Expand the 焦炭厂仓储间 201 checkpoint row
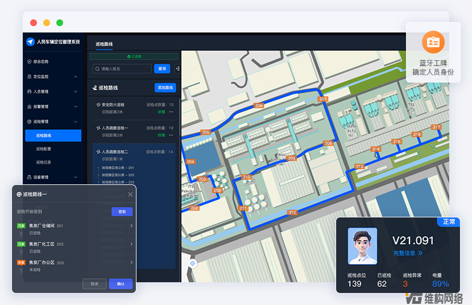The image size is (472, 305). pos(131,226)
